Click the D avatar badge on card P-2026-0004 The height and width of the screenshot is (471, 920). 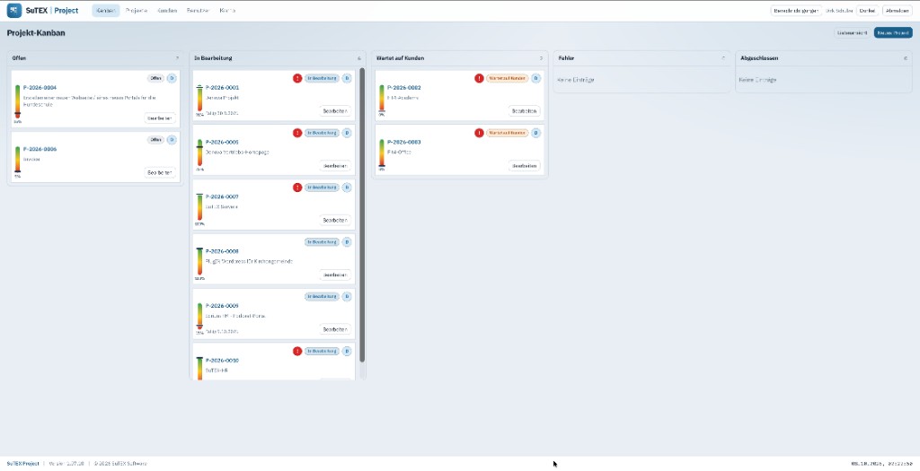[172, 78]
